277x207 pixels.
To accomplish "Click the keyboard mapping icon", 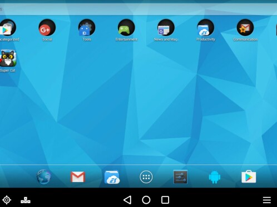I will 26,200.
